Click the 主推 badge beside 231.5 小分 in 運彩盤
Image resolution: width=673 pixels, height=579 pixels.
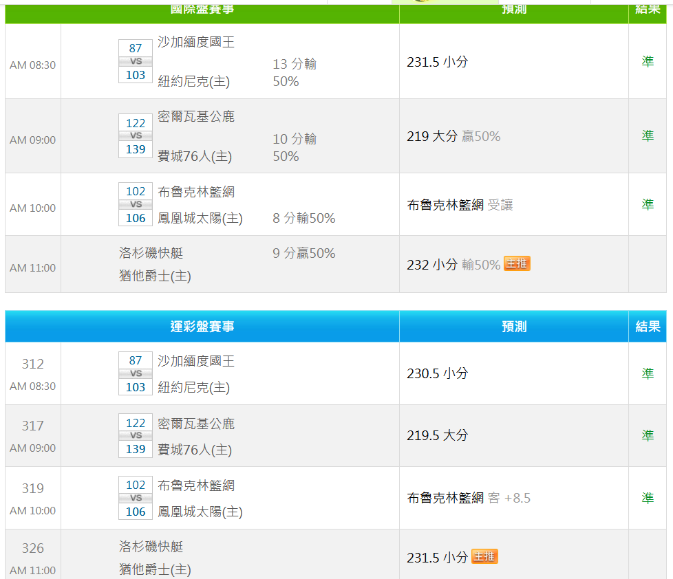pos(484,556)
